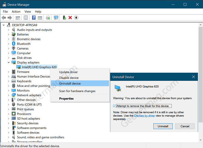
Task: Expand the Software components node
Action: coord(8,128)
